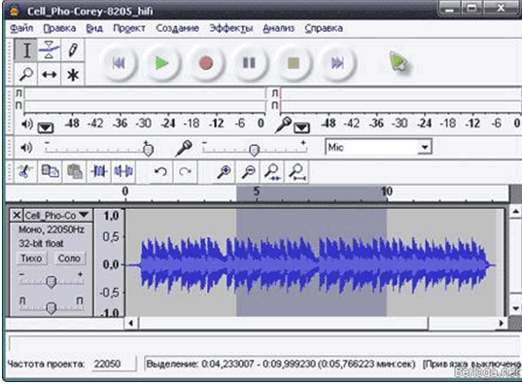Click timeline ruler at 10 seconds

click(387, 192)
